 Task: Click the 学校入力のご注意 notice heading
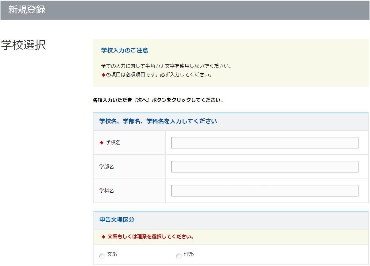point(125,50)
